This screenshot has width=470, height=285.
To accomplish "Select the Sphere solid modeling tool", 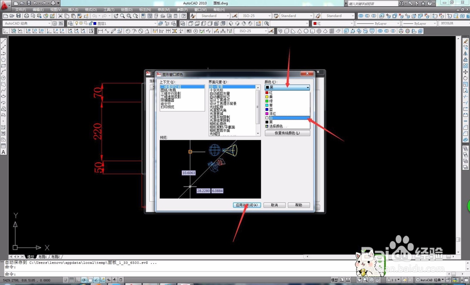I will coord(306,31).
